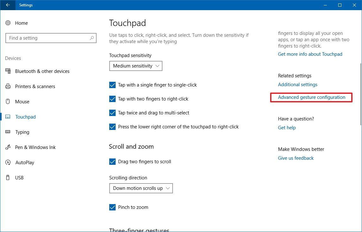Image resolution: width=362 pixels, height=232 pixels.
Task: Open the Touchpad sensitivity dropdown
Action: click(x=136, y=66)
